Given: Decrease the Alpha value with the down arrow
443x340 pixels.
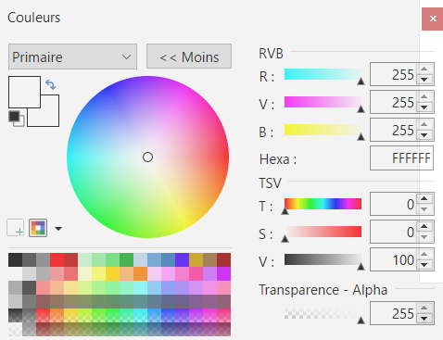Looking at the screenshot, I should point(424,319).
